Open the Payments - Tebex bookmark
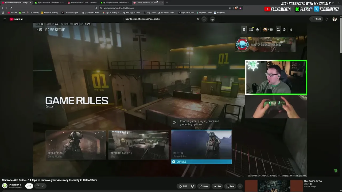Viewport: 342px width, 192px height. [204, 13]
